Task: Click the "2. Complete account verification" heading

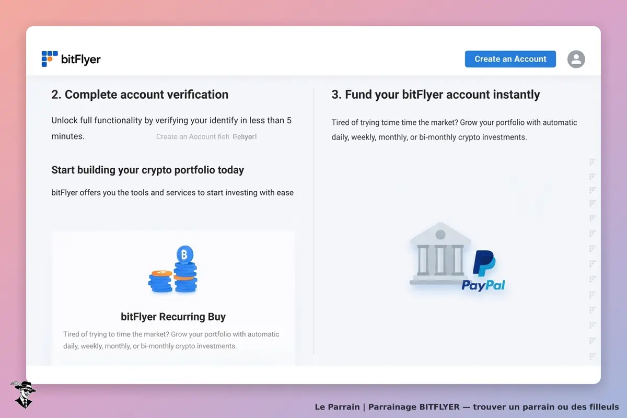Action: pos(140,95)
